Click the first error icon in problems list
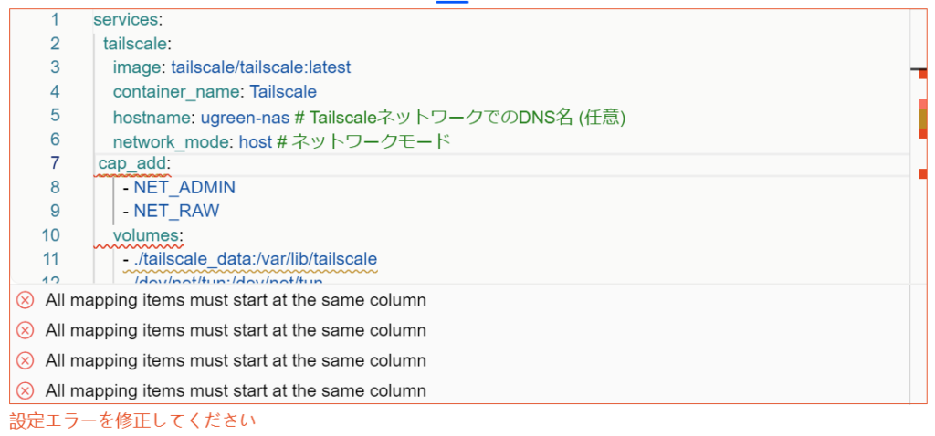935x436 pixels. [25, 300]
